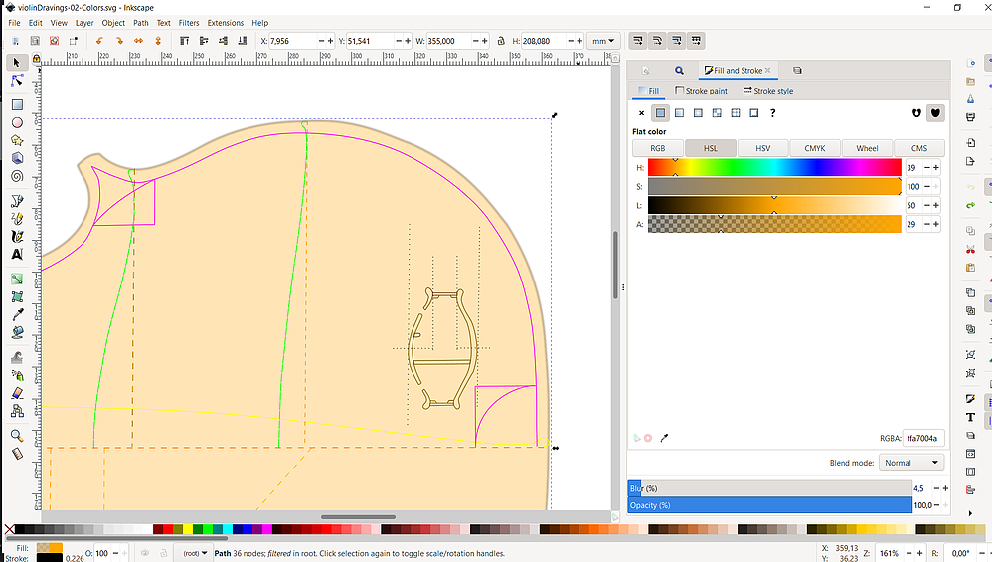Pick the Zoom magnifier tool

click(17, 436)
